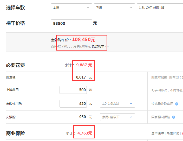183x141 pixels.
Task: Expand the 家用6座以下 seat dropdown
Action: pos(117,117)
